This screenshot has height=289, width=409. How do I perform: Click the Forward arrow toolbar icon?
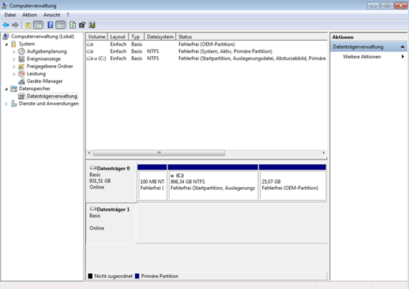click(x=15, y=25)
